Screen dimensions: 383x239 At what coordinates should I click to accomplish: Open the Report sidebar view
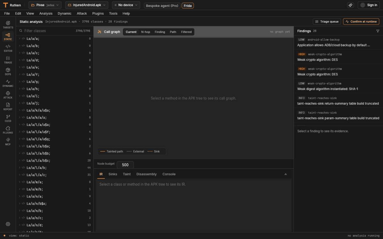coord(8,107)
